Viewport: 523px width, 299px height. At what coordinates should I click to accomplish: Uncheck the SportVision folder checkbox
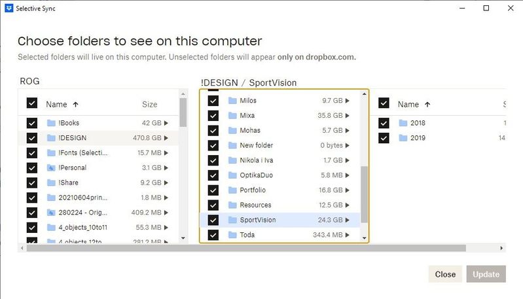point(213,220)
